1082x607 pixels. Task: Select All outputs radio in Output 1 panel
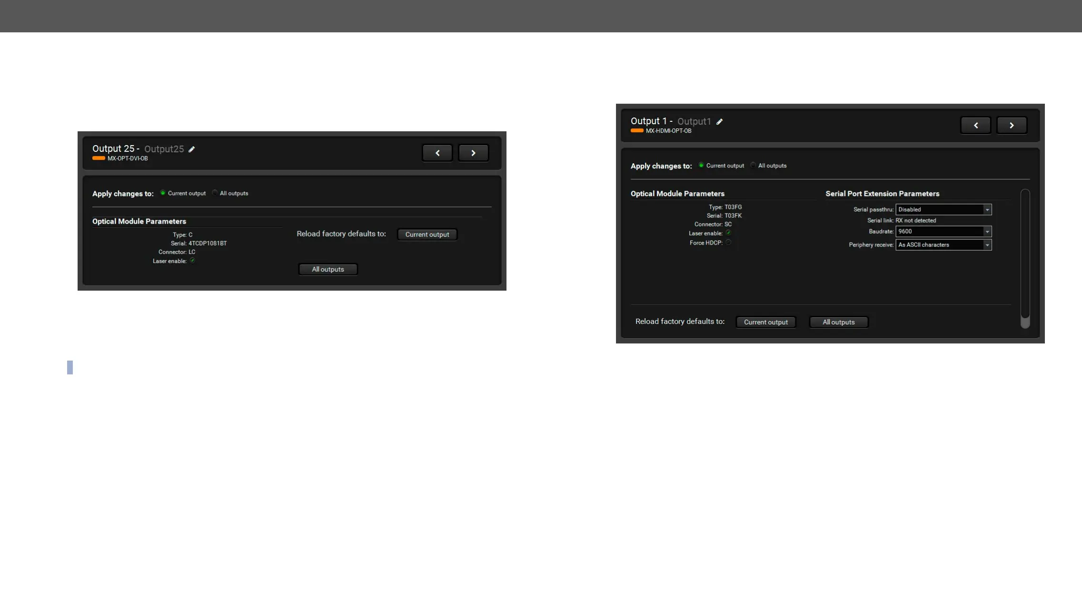[x=753, y=166]
